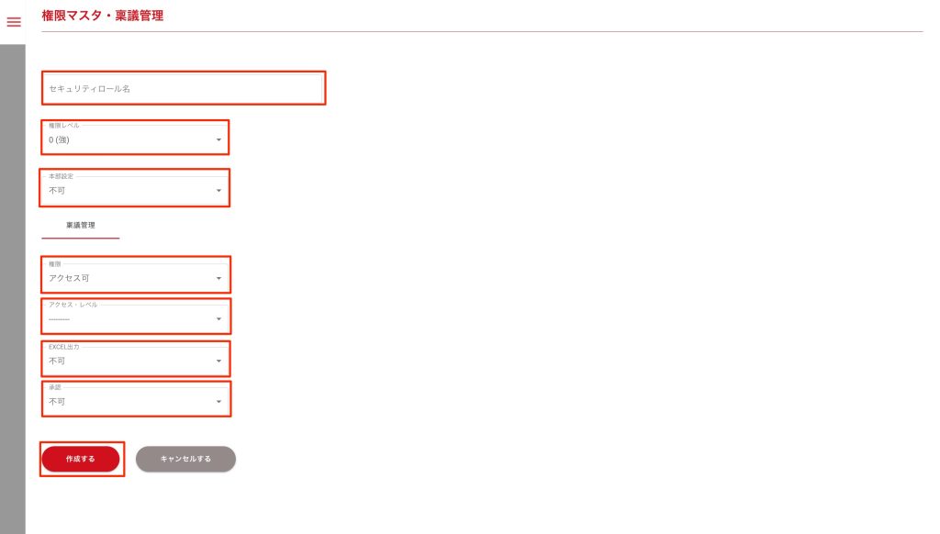
Task: Click the 権限 dropdown arrow icon
Action: coord(218,277)
